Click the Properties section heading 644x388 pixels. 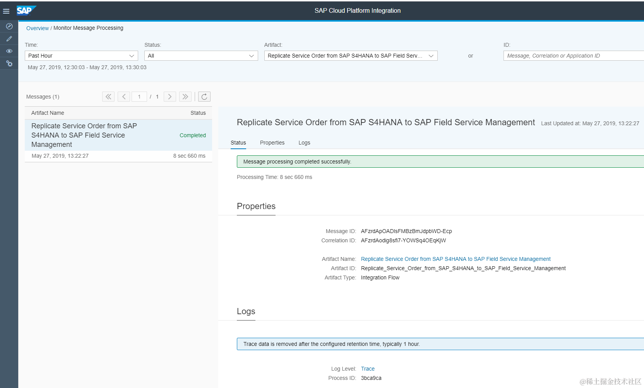(256, 206)
